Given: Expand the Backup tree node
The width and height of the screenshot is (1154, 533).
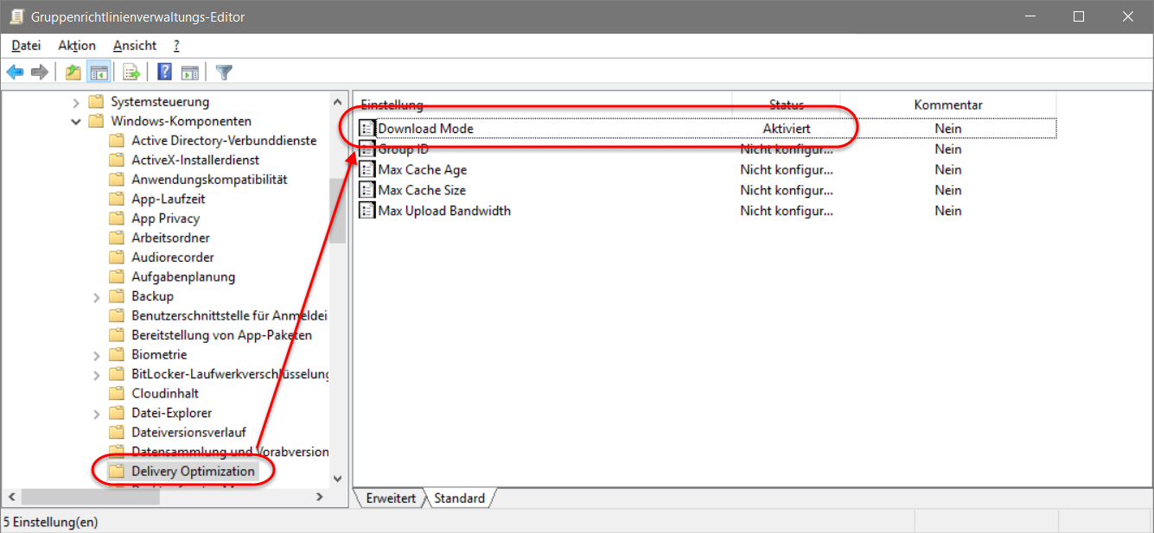Looking at the screenshot, I should (95, 295).
